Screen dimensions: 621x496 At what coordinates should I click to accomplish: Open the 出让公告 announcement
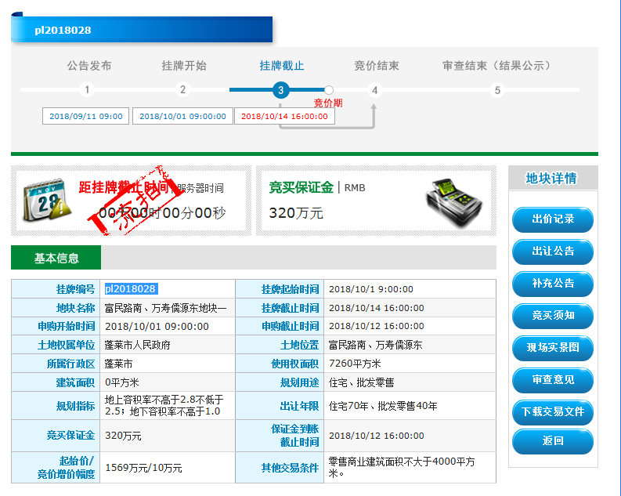pyautogui.click(x=553, y=252)
